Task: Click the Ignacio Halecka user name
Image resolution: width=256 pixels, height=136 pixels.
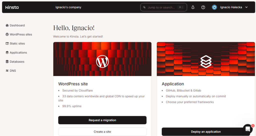Action: 231,7
